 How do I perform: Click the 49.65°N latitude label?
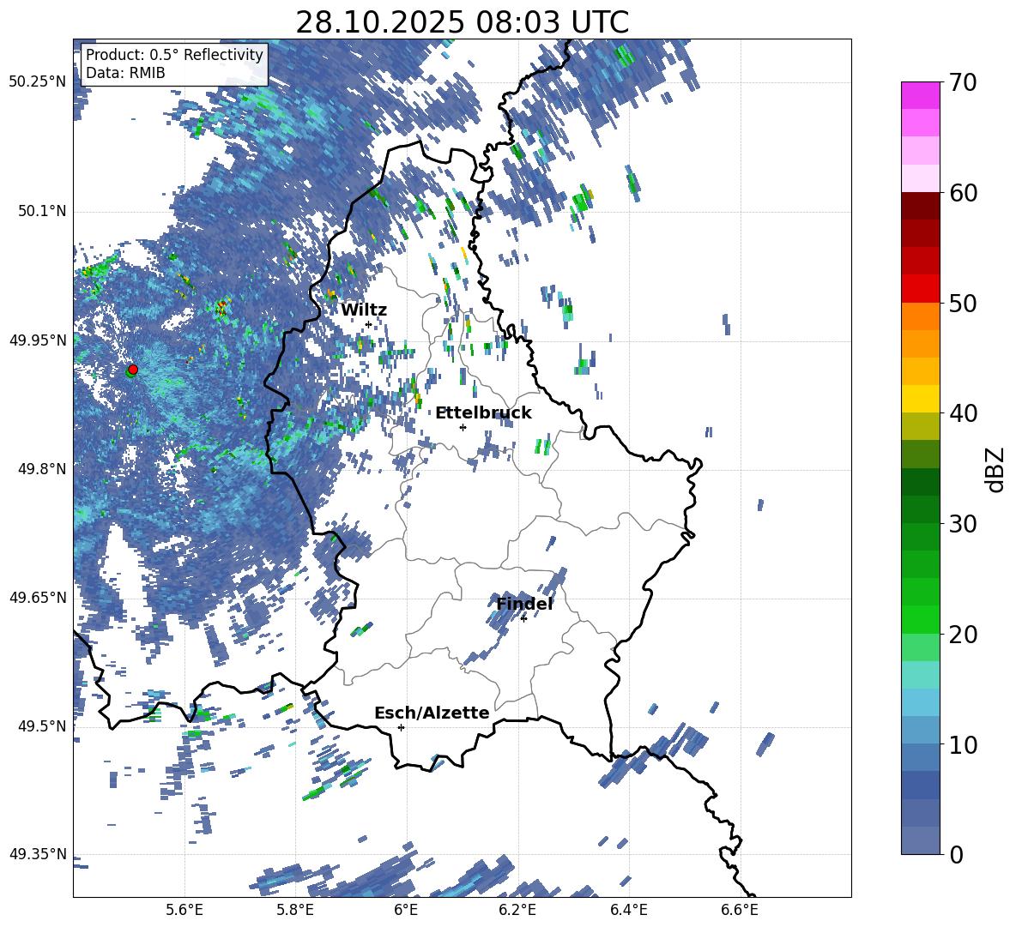38,598
